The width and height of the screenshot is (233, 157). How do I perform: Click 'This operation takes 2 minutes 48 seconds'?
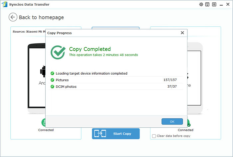pyautogui.click(x=104, y=55)
